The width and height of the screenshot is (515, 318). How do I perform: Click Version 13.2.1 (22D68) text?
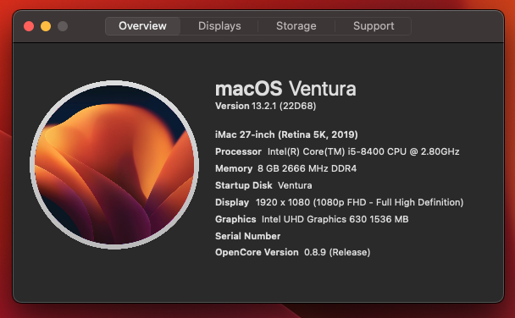coord(265,106)
